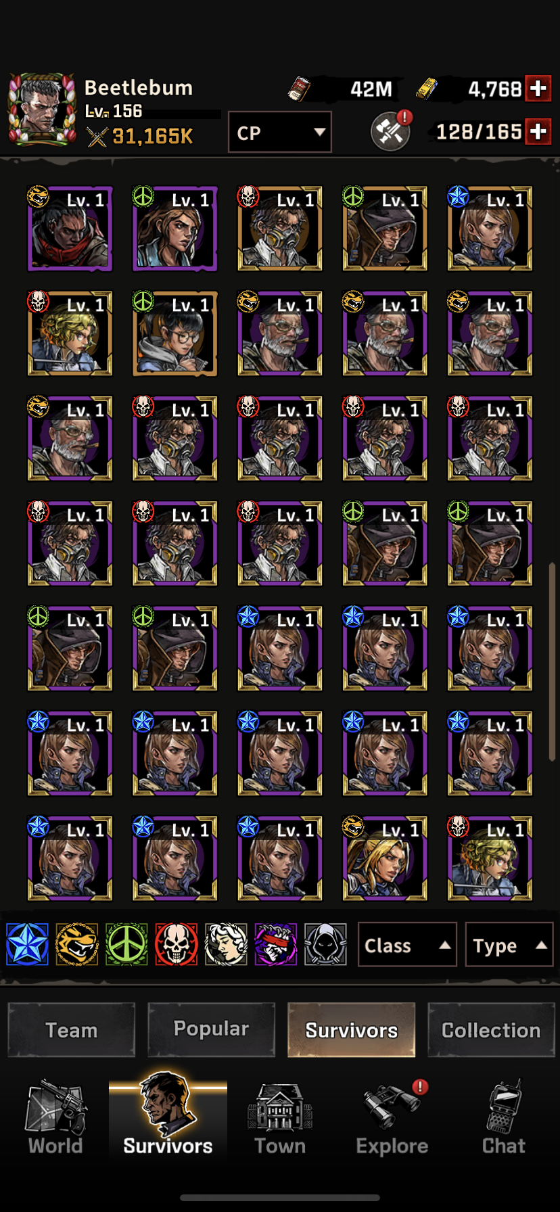Image resolution: width=560 pixels, height=1212 pixels.
Task: Select the white marble bust filter icon
Action: [x=226, y=944]
